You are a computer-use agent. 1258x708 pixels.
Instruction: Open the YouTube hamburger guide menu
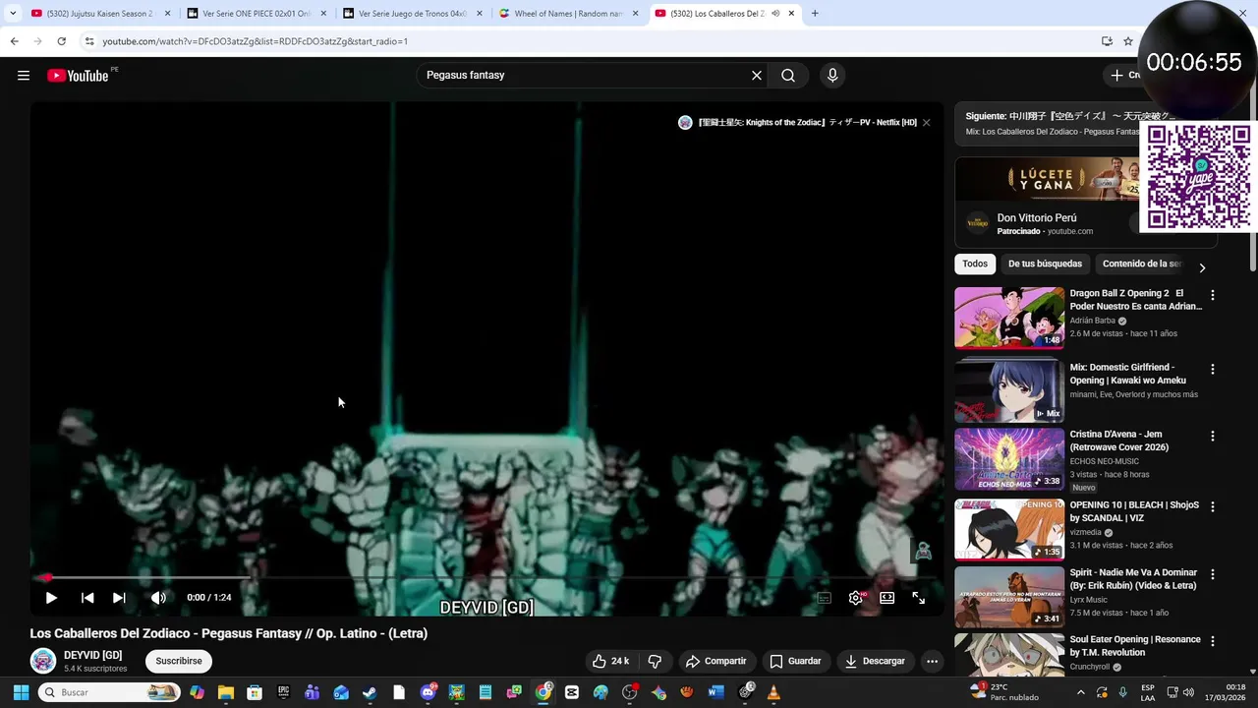click(24, 76)
